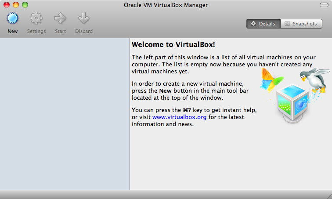Click the window resize grip corner
Image resolution: width=332 pixels, height=199 pixels.
click(328, 195)
